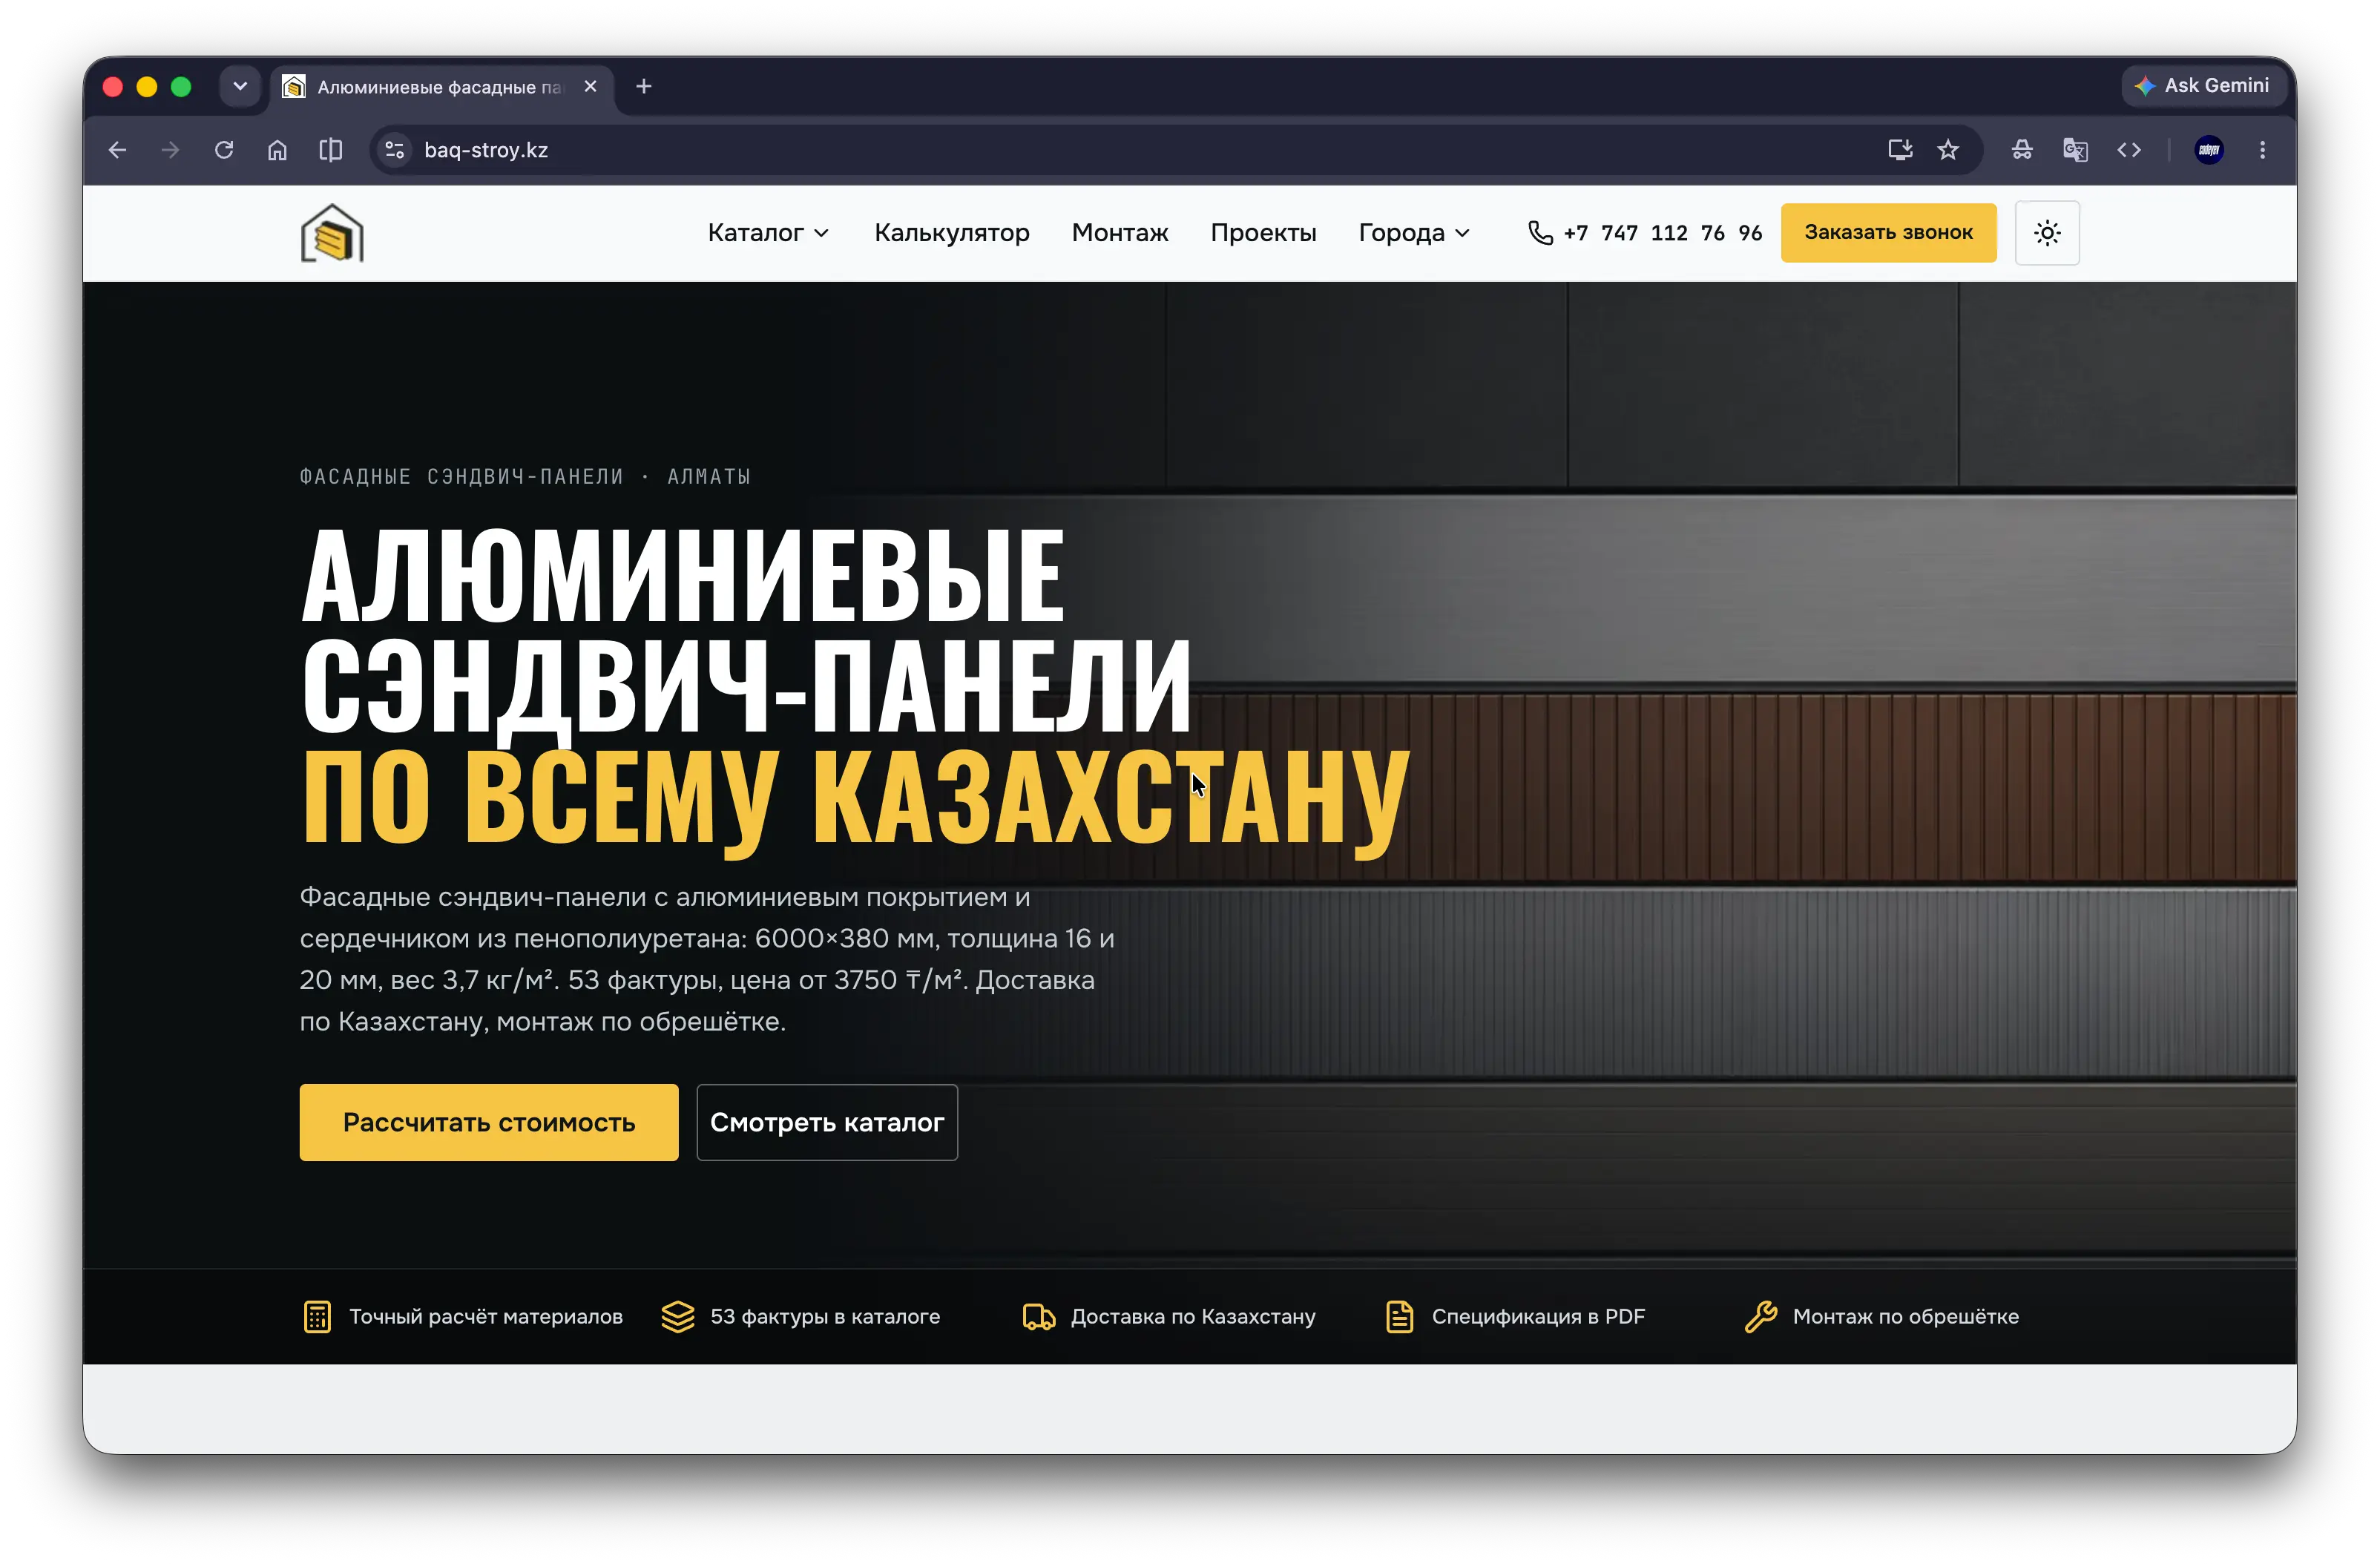Viewport: 2380px width, 1564px height.
Task: Click Рассчитать стоимость button
Action: pos(489,1122)
